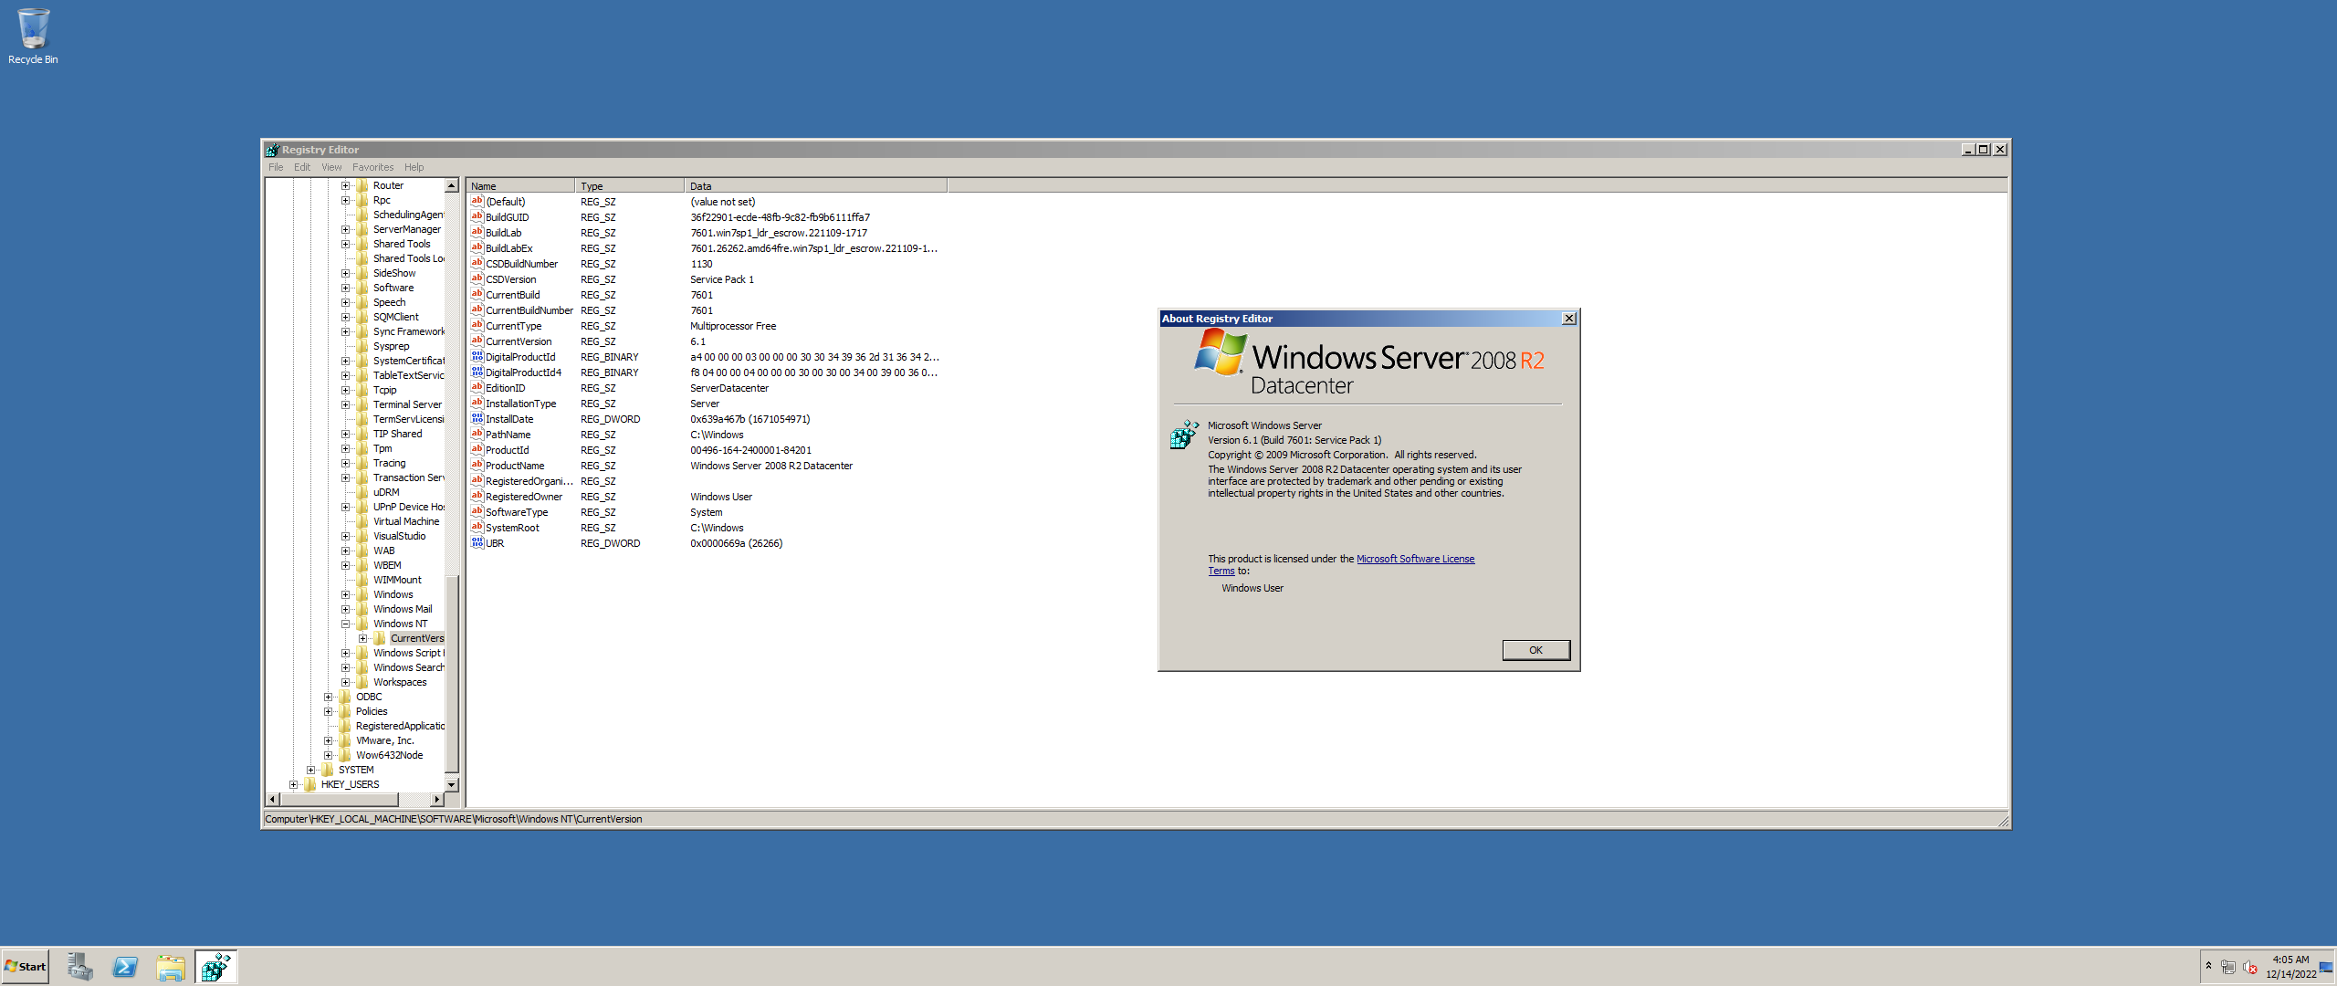Viewport: 2337px width, 986px height.
Task: Expand the SYSTEM key
Action: pyautogui.click(x=310, y=770)
